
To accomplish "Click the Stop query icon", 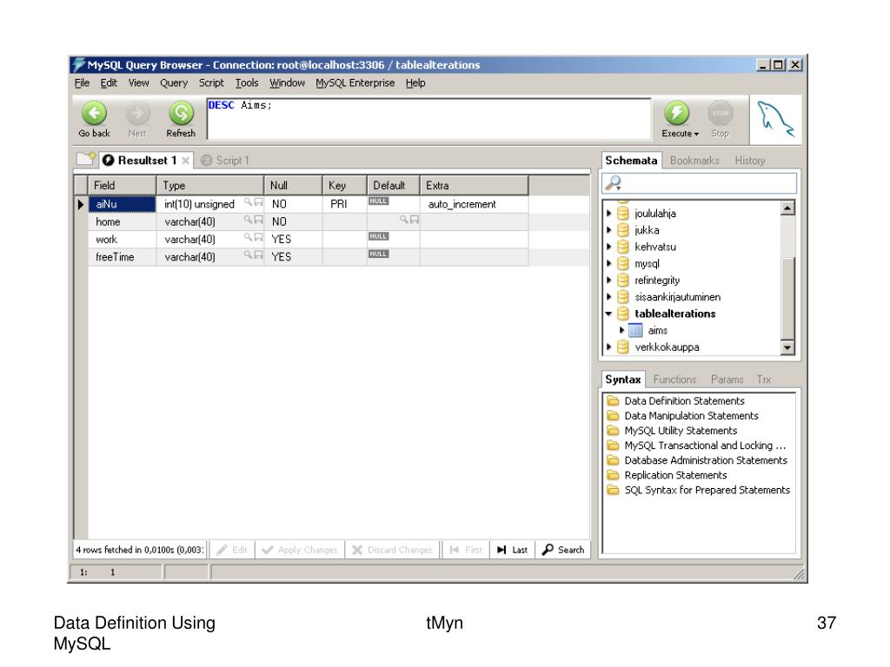I will click(721, 113).
